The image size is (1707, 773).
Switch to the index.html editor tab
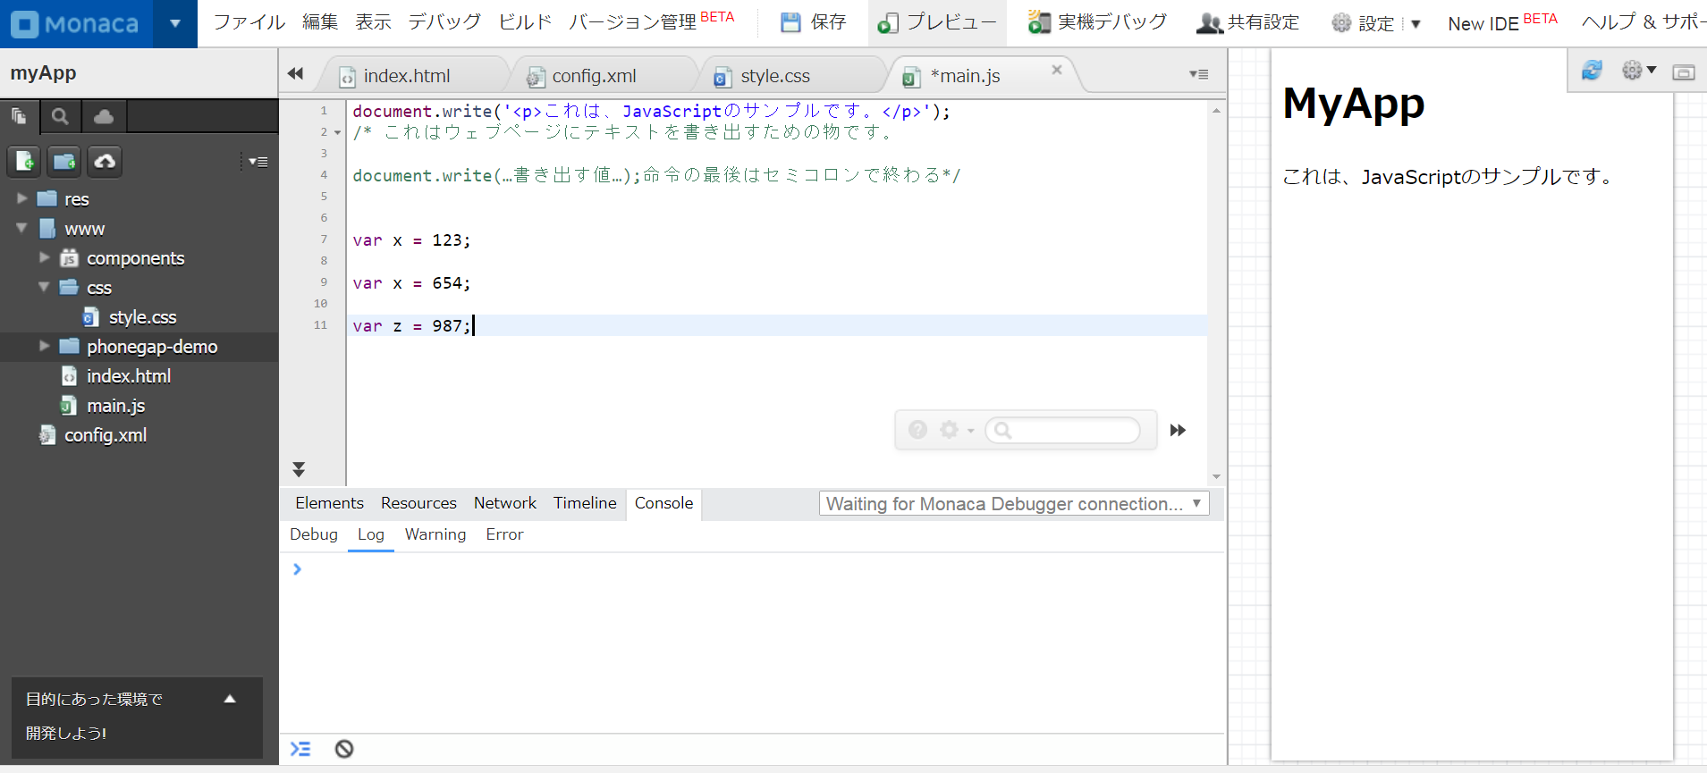click(x=406, y=77)
